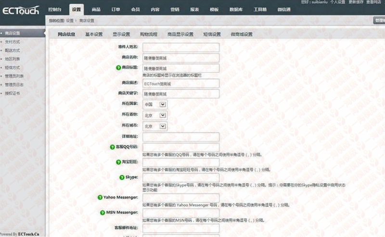
Task: Open the 工具箱 top menu
Action: [x=260, y=9]
